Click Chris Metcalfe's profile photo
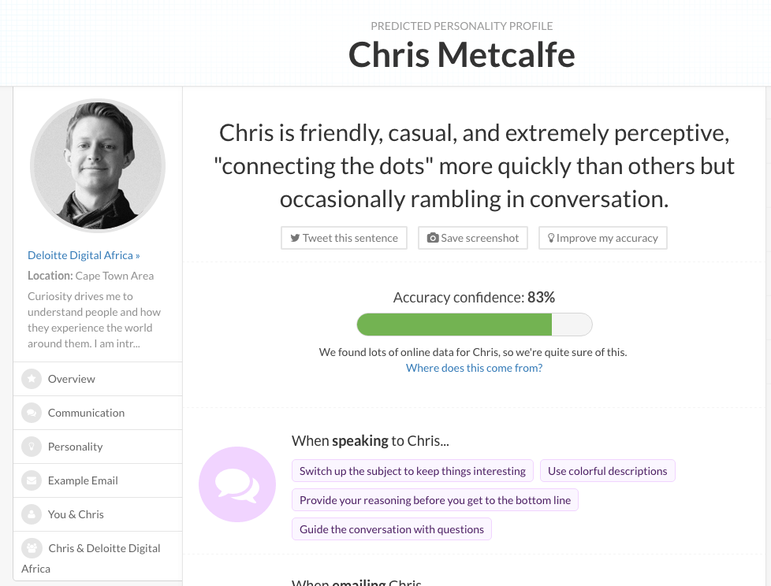The height and width of the screenshot is (586, 771). pos(98,166)
